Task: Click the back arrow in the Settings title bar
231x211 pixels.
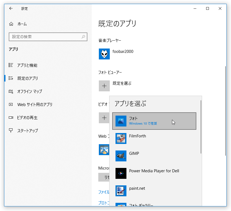Action: 11,8
